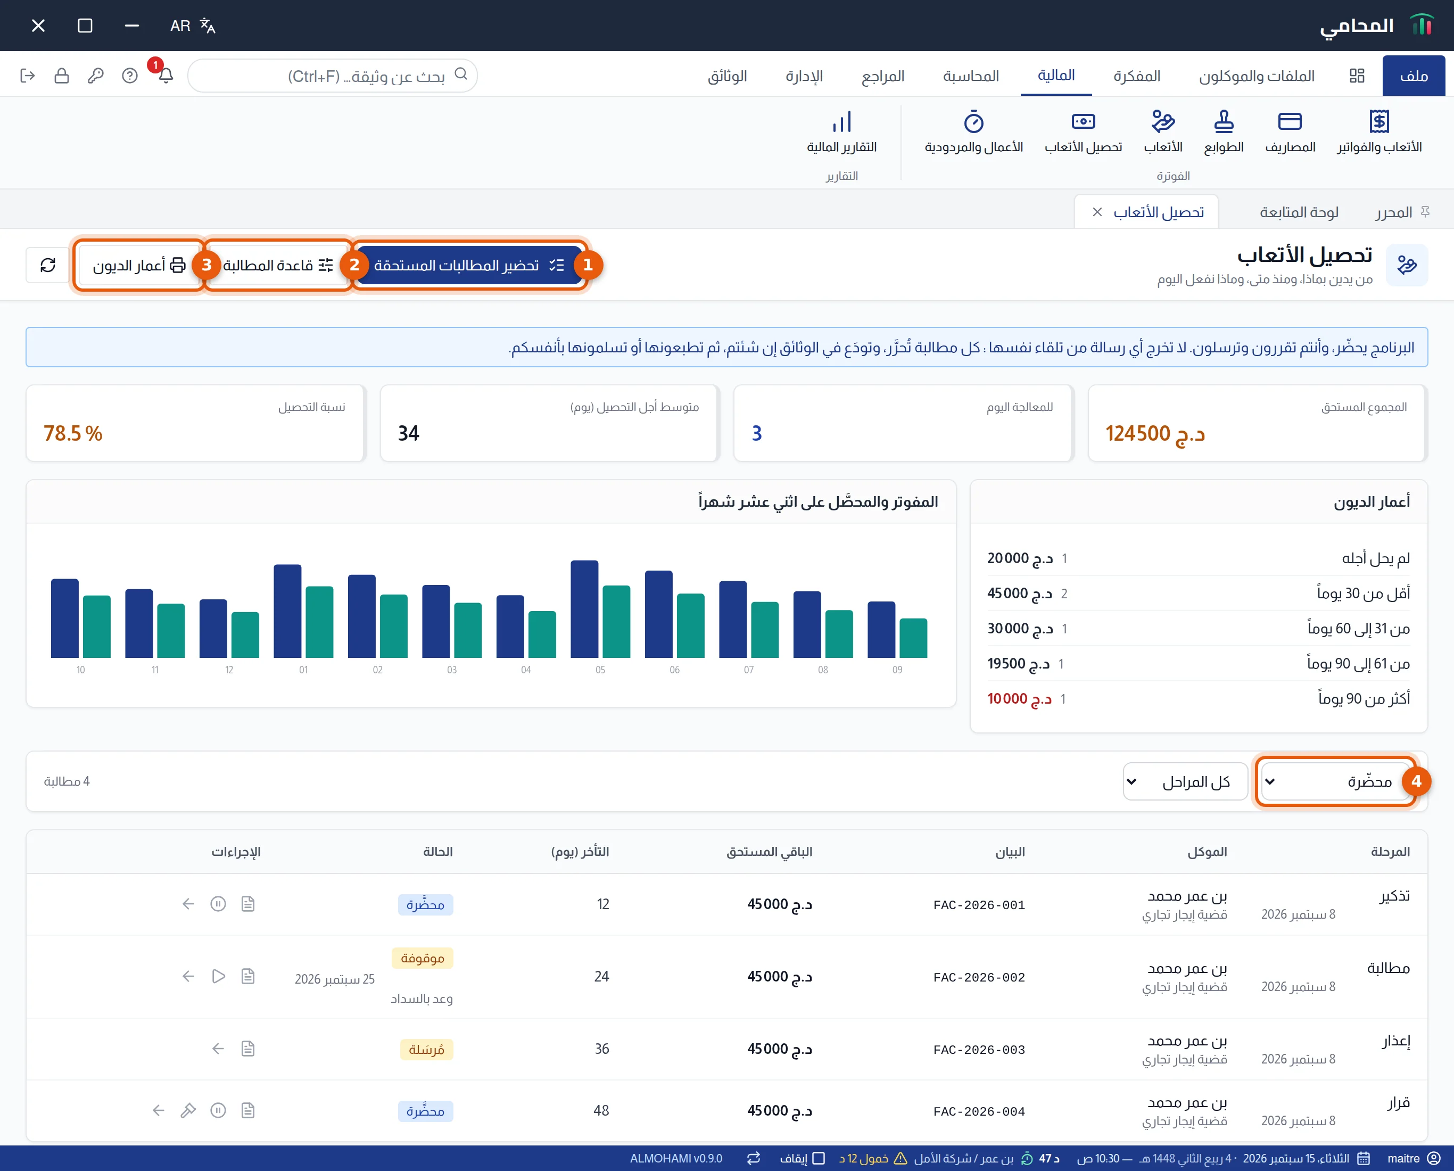1454x1171 pixels.
Task: Open الأتعاب والفواتير from the ribbon
Action: point(1379,132)
